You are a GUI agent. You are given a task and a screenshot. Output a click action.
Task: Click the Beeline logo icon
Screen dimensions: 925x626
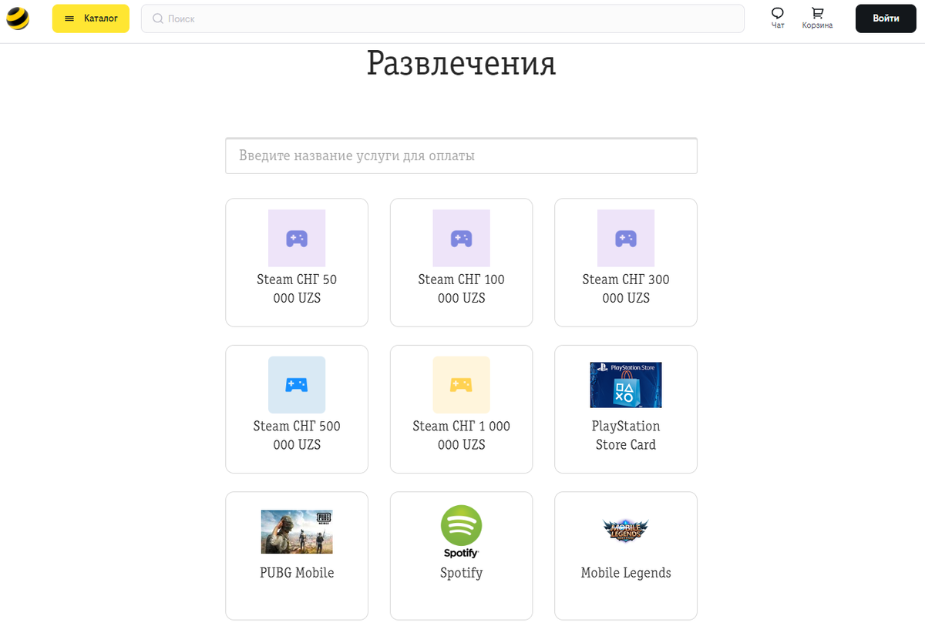18,18
